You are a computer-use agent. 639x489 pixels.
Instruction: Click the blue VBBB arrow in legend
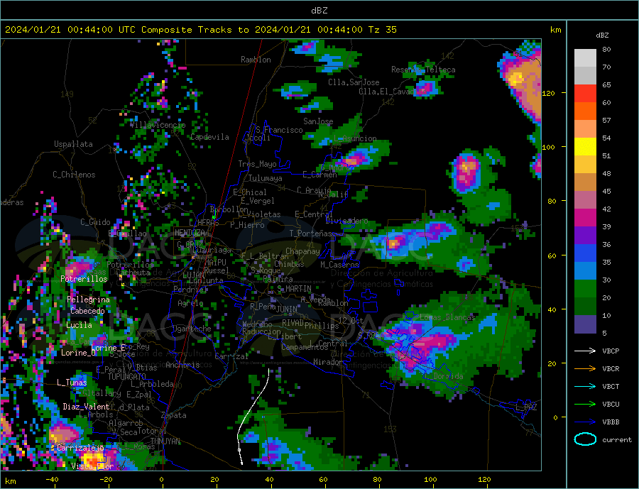(x=585, y=422)
